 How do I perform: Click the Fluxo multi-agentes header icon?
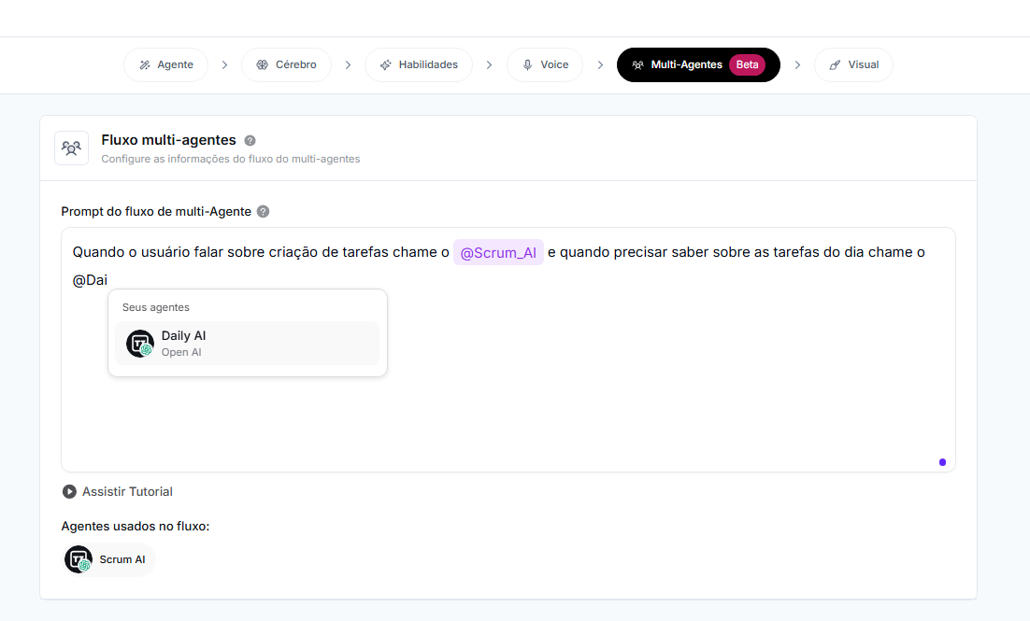pyautogui.click(x=71, y=148)
